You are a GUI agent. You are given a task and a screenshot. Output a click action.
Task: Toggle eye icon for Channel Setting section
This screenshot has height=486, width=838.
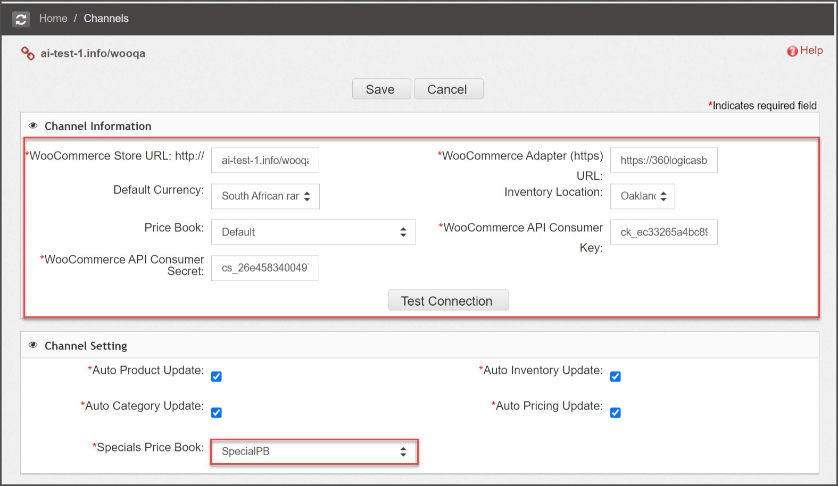[x=33, y=345]
